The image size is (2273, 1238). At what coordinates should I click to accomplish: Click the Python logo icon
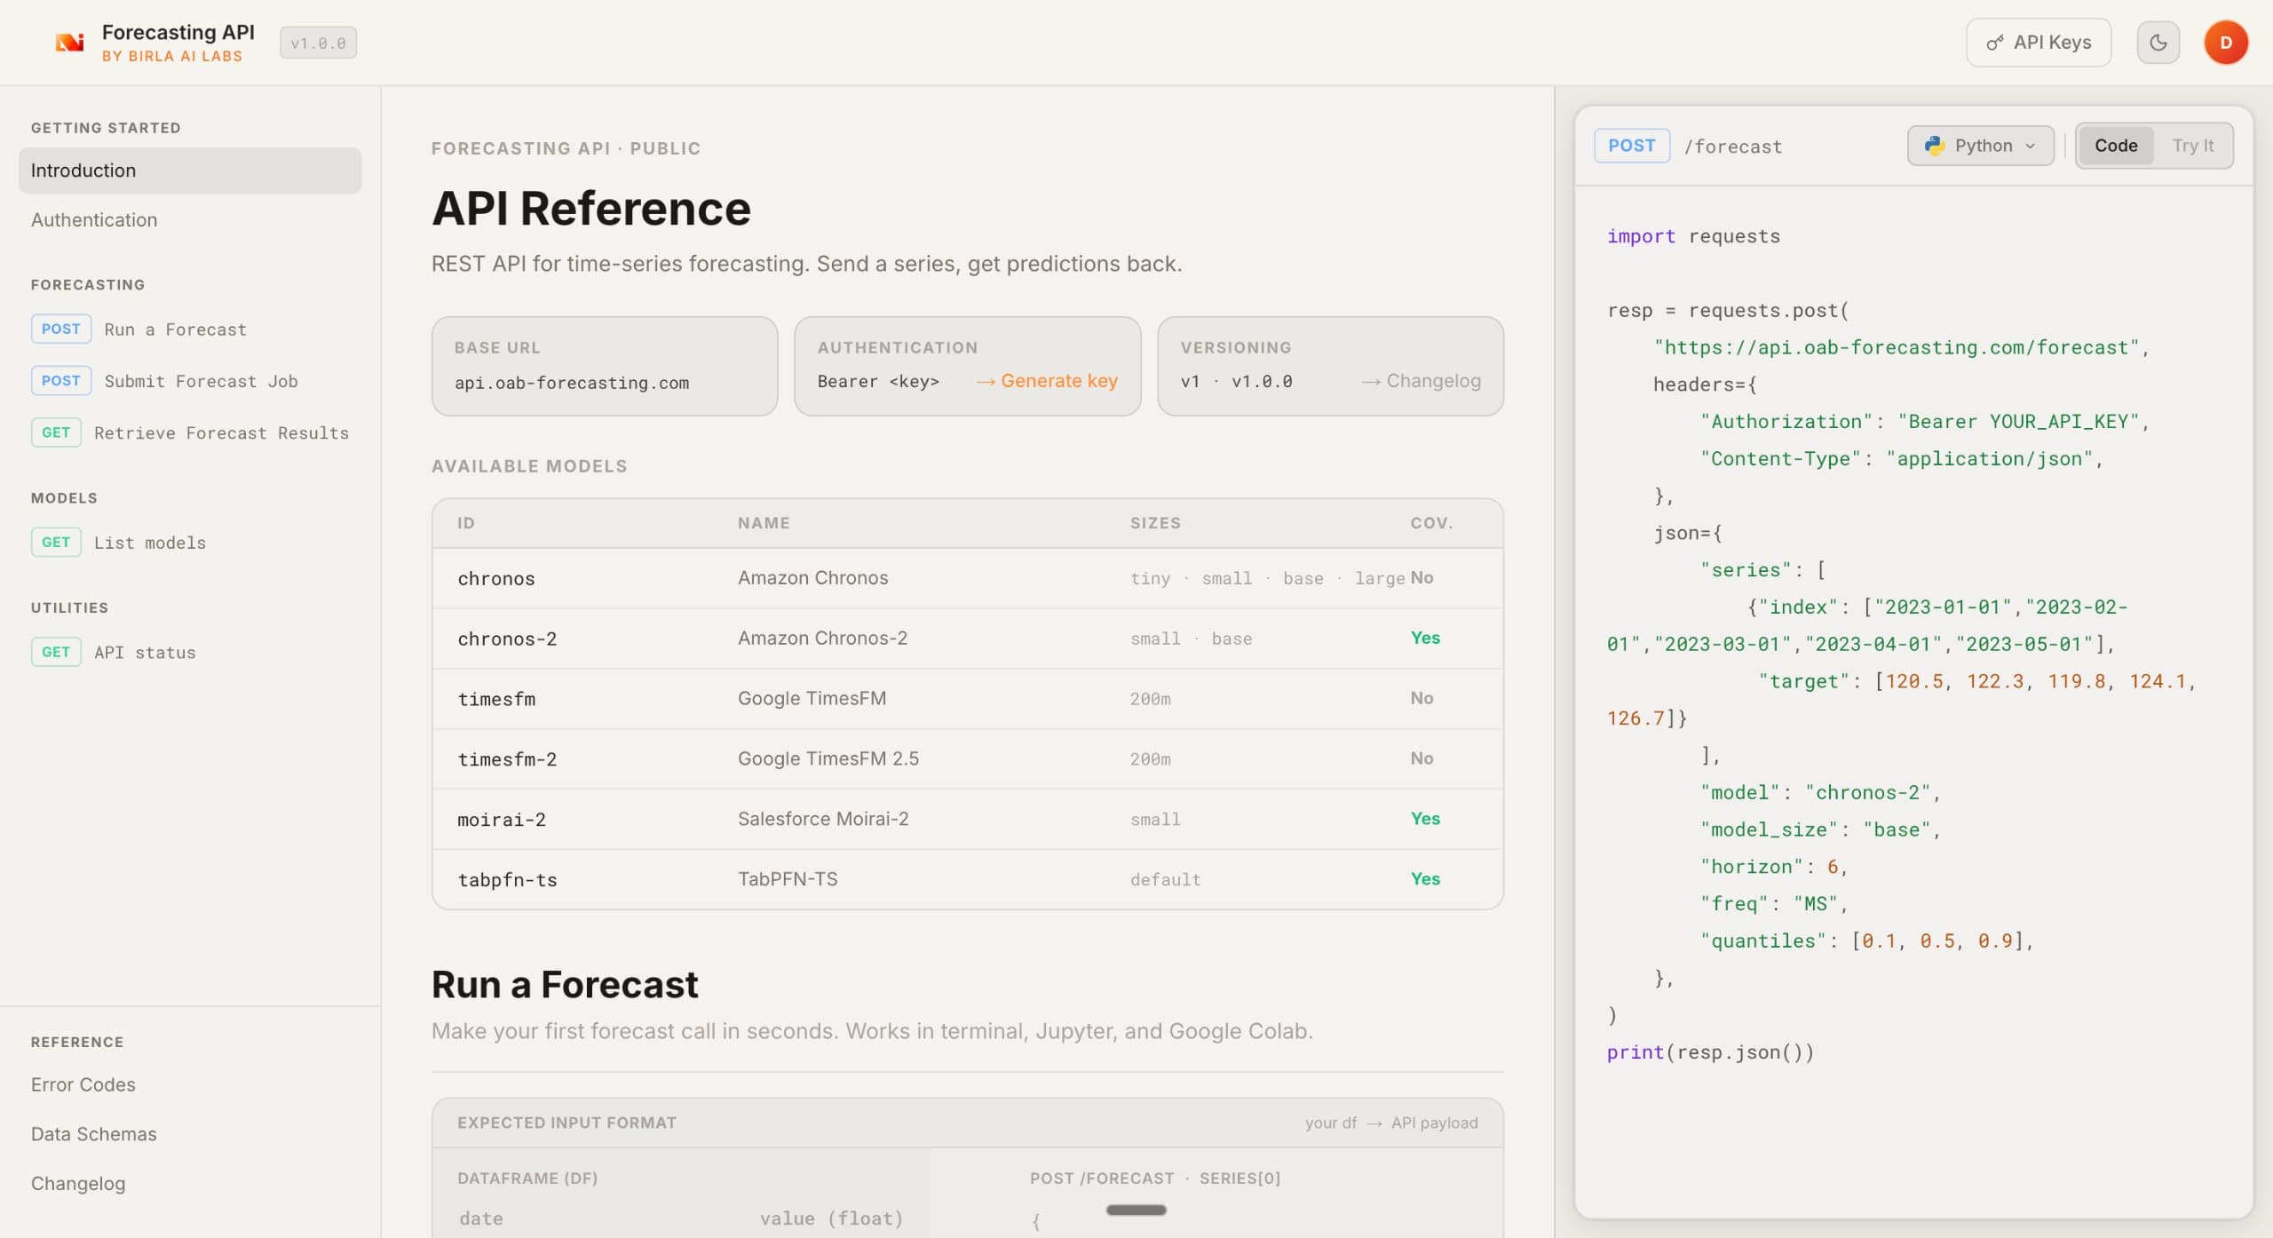(1935, 146)
